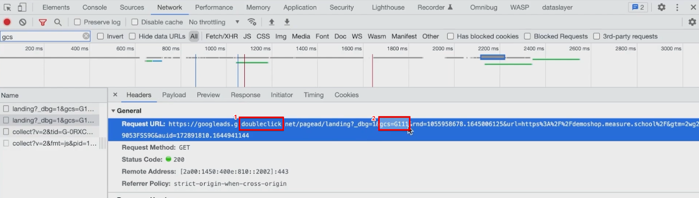Viewport: 699px width, 198px height.
Task: Open the Memory tab
Action: (x=258, y=7)
